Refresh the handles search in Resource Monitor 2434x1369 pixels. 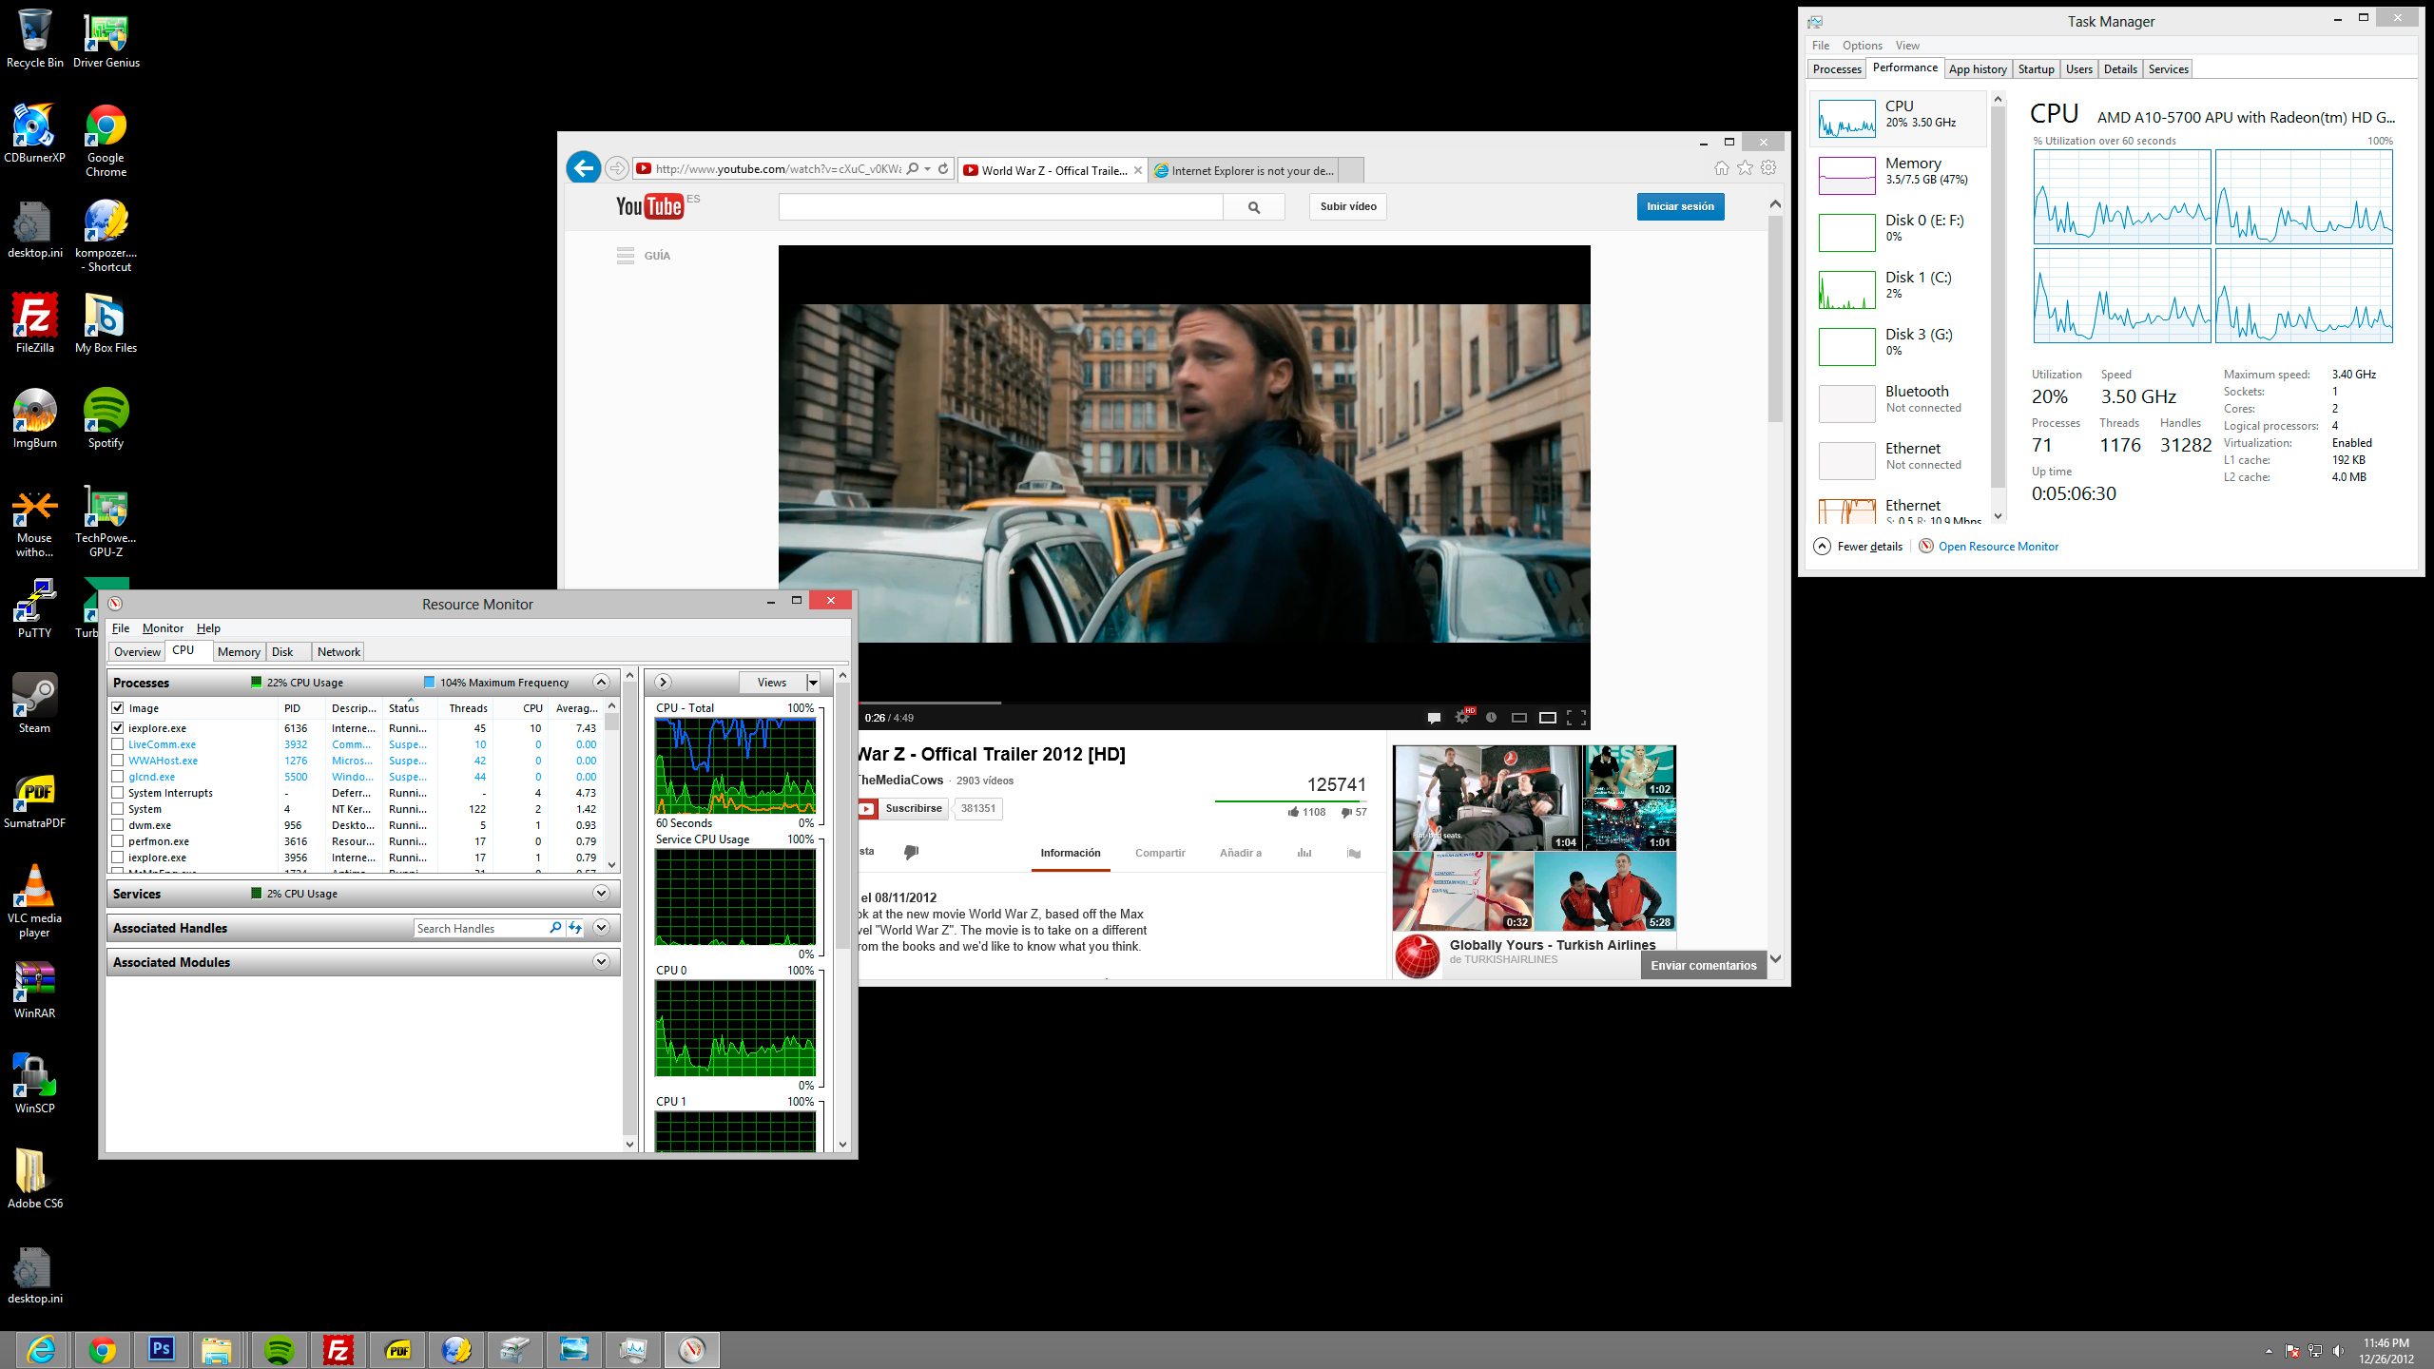575,928
